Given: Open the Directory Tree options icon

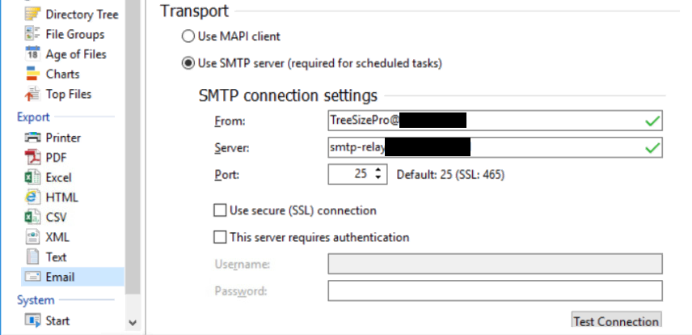Looking at the screenshot, I should click(x=32, y=15).
